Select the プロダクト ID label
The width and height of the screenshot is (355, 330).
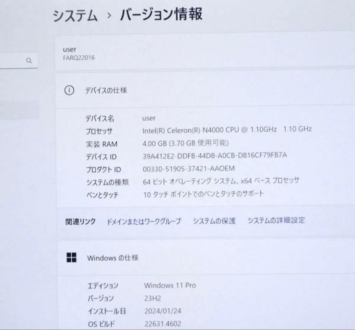tap(104, 169)
